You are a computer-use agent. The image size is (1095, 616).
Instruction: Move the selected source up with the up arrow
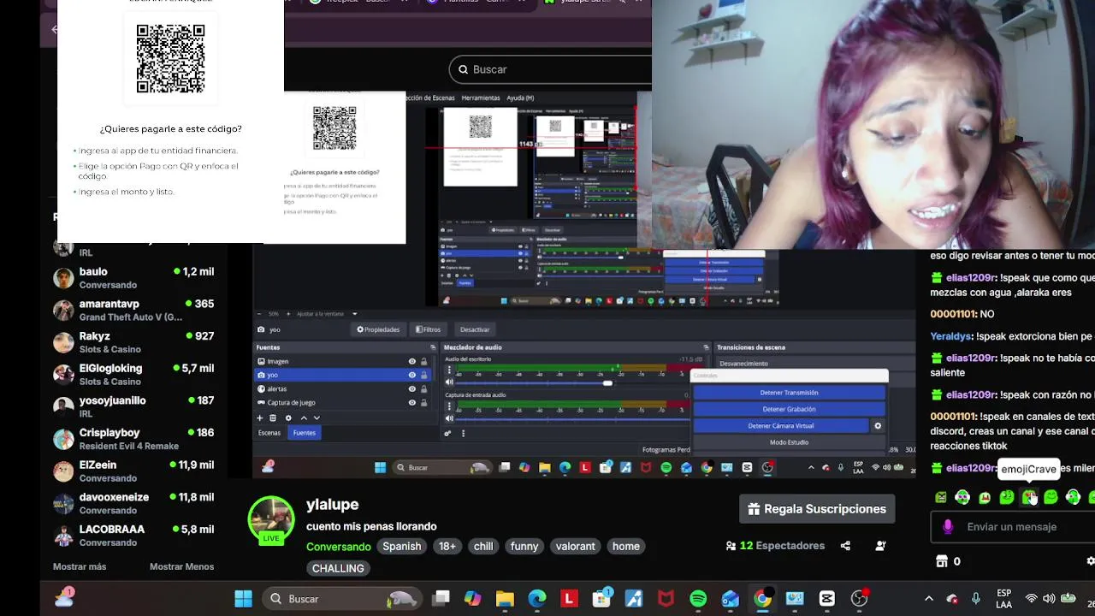304,418
